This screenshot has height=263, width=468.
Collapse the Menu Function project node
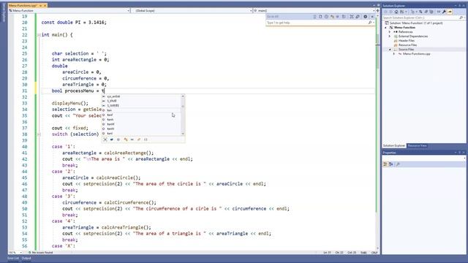point(385,28)
